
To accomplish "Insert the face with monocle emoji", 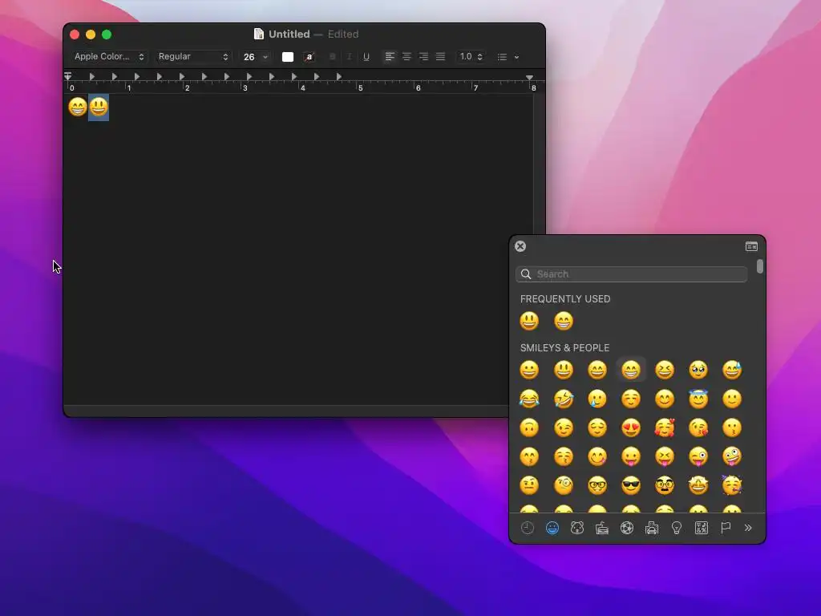I will (564, 485).
